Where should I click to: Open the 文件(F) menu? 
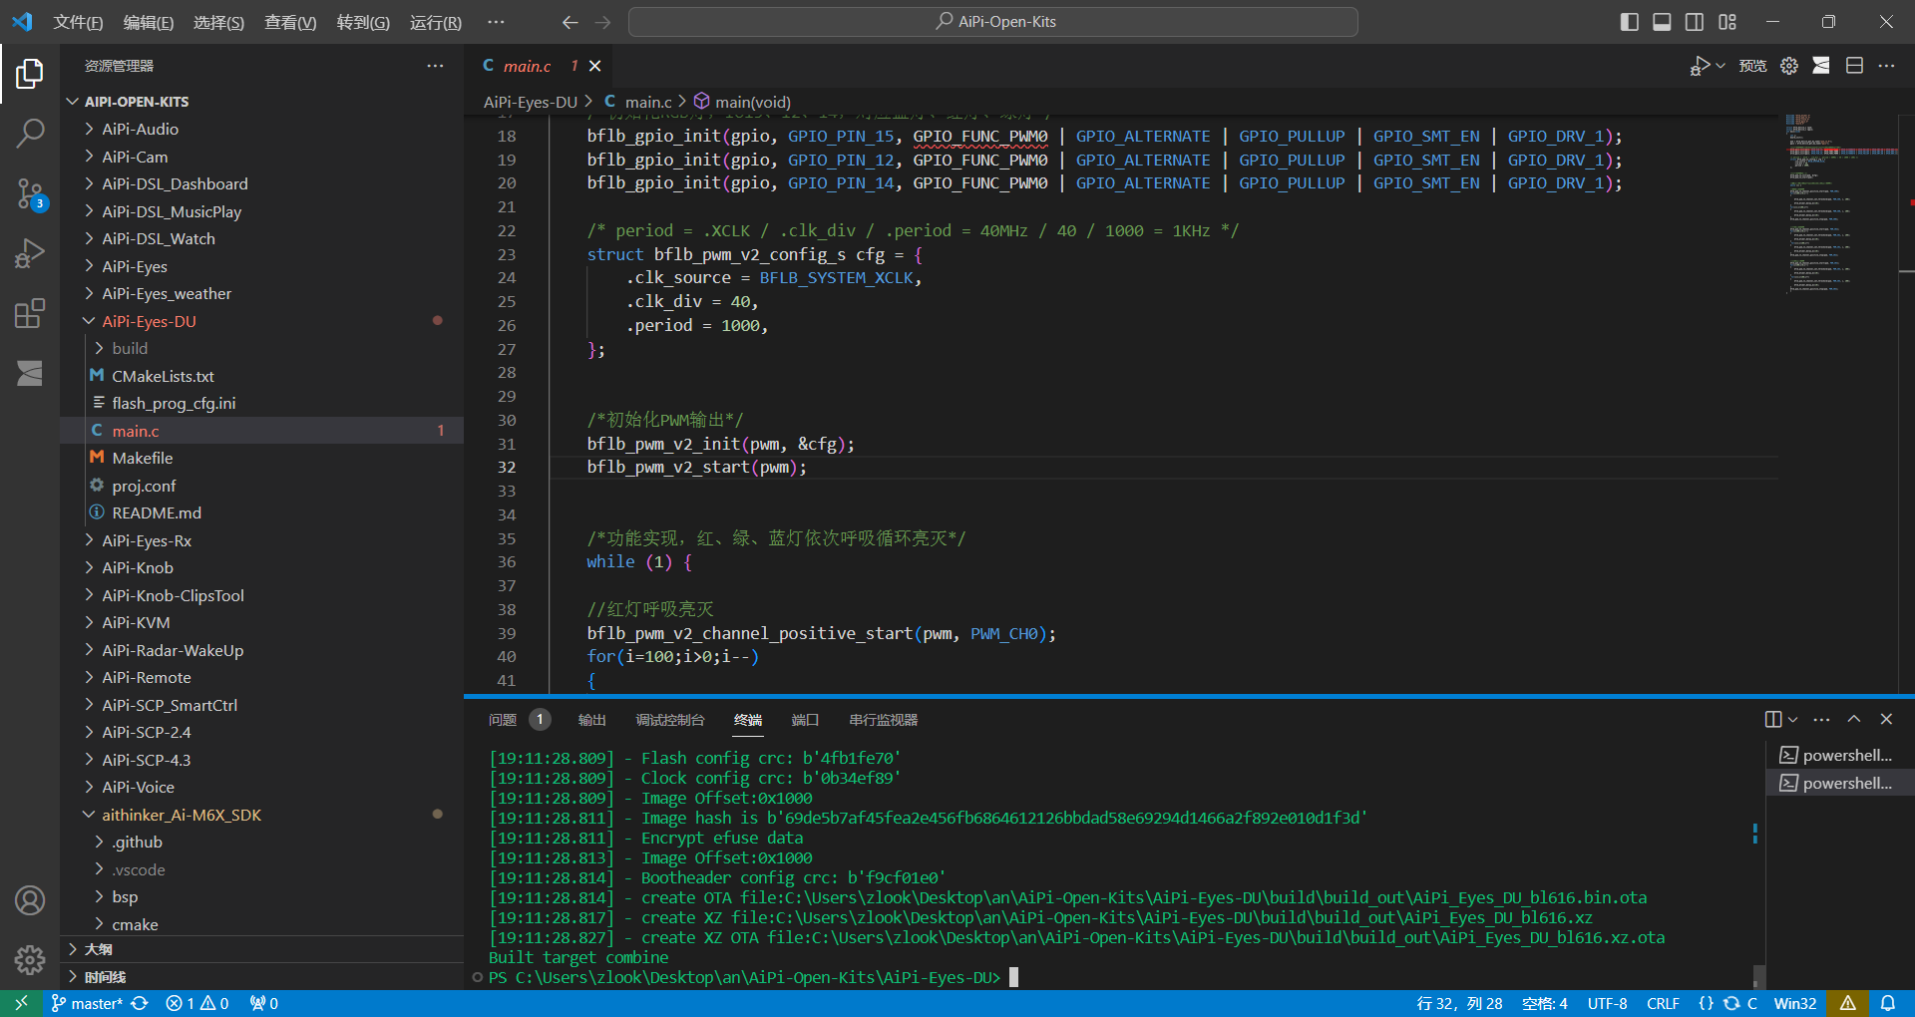[x=78, y=22]
